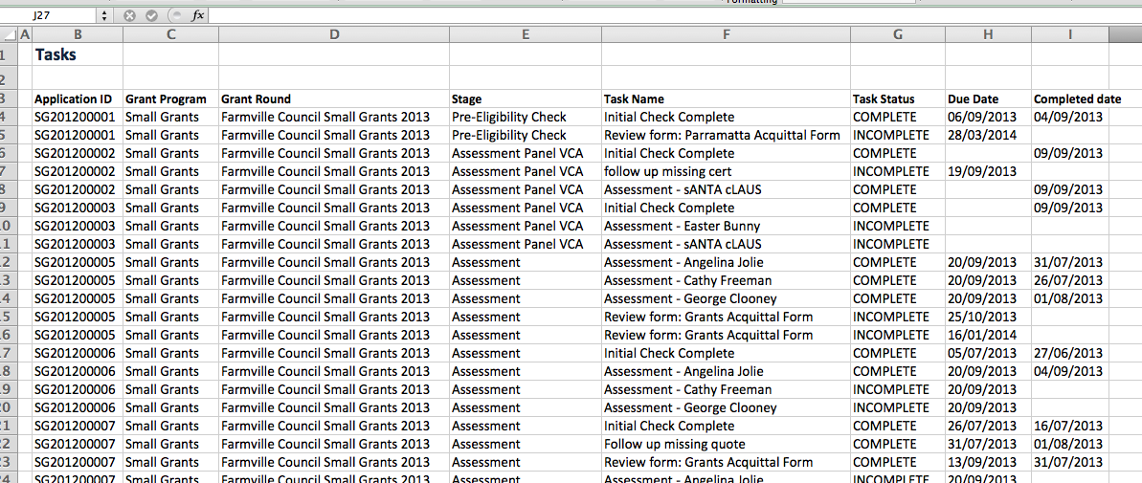Click the Tasks title cell
The height and width of the screenshot is (483, 1142).
(56, 55)
